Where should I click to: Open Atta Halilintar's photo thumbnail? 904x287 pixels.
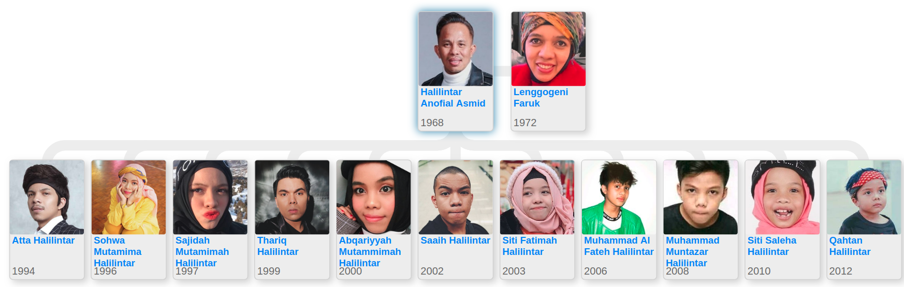(47, 197)
